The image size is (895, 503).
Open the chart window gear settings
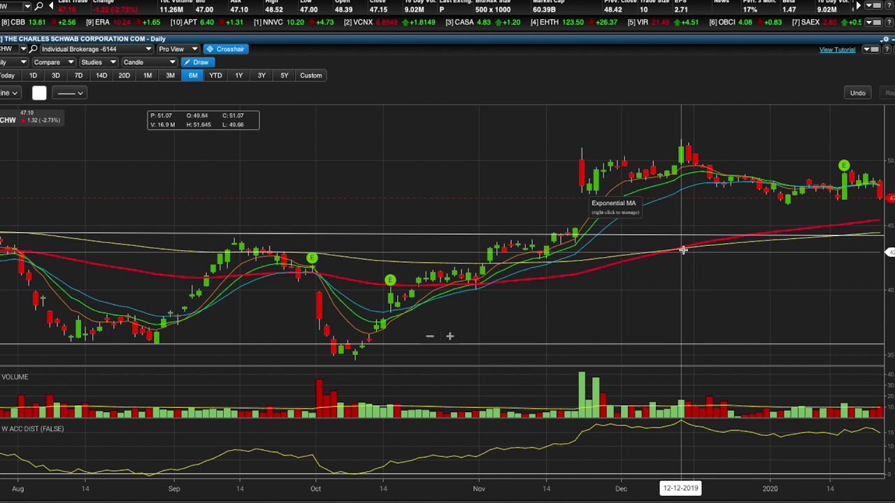coord(885,39)
